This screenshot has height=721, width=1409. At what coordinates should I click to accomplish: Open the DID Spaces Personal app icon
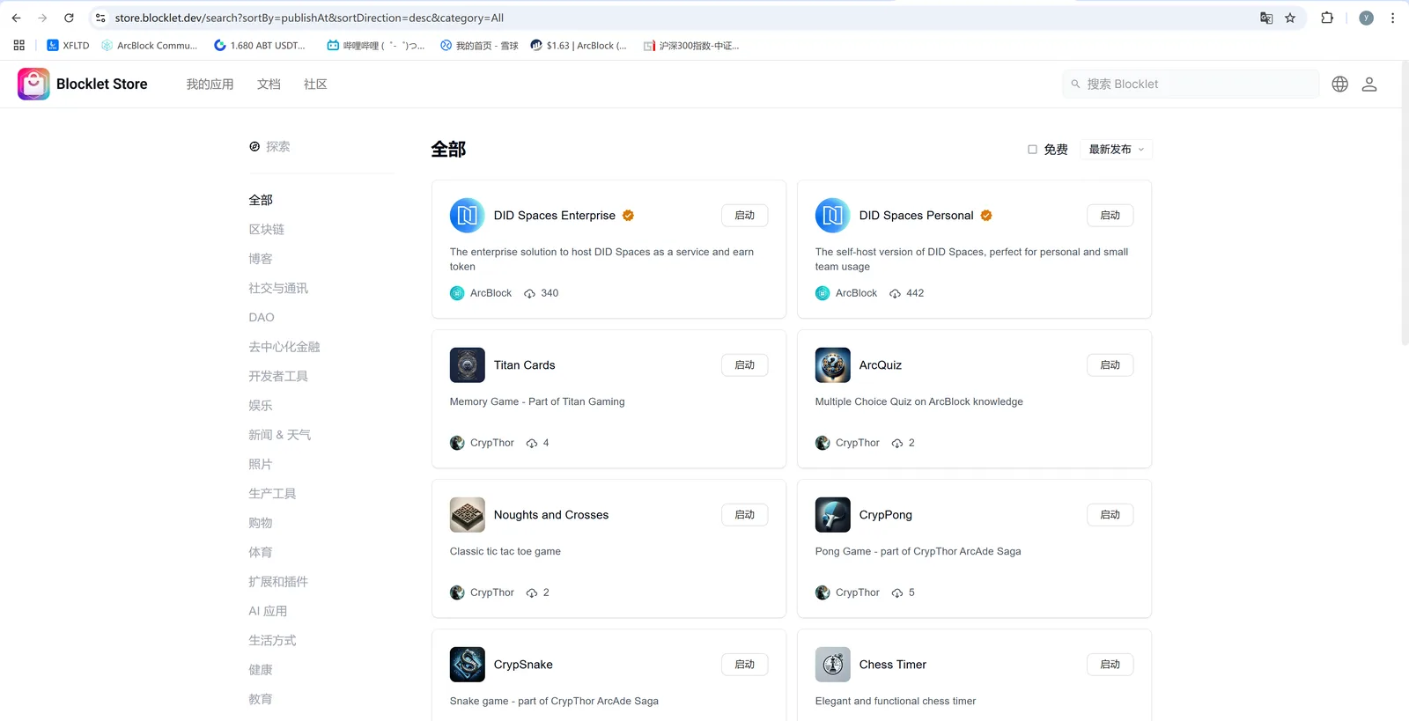tap(833, 216)
